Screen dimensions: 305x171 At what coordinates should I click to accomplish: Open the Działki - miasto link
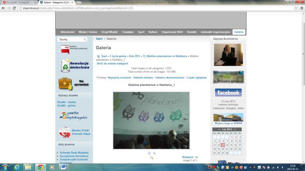pos(66,102)
